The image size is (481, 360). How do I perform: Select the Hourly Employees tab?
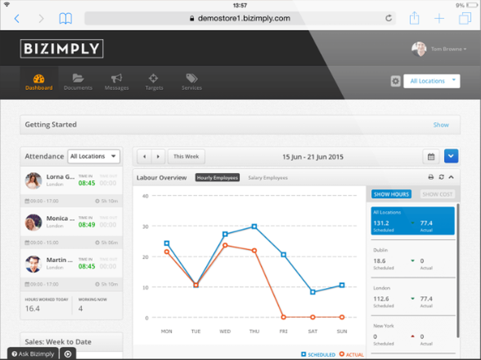click(x=217, y=177)
